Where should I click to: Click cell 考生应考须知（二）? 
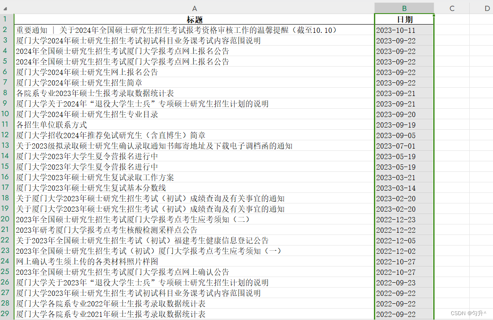point(194,219)
